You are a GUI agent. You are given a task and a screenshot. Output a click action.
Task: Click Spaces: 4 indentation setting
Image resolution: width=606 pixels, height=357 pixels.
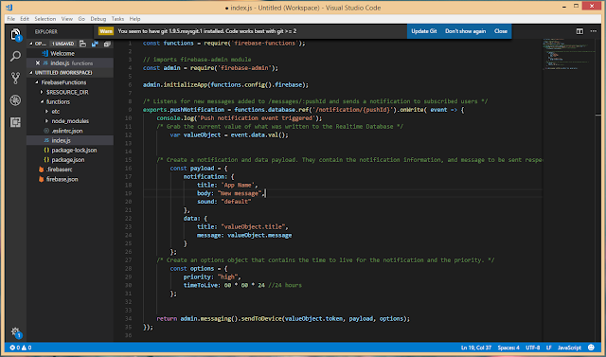(x=508, y=348)
